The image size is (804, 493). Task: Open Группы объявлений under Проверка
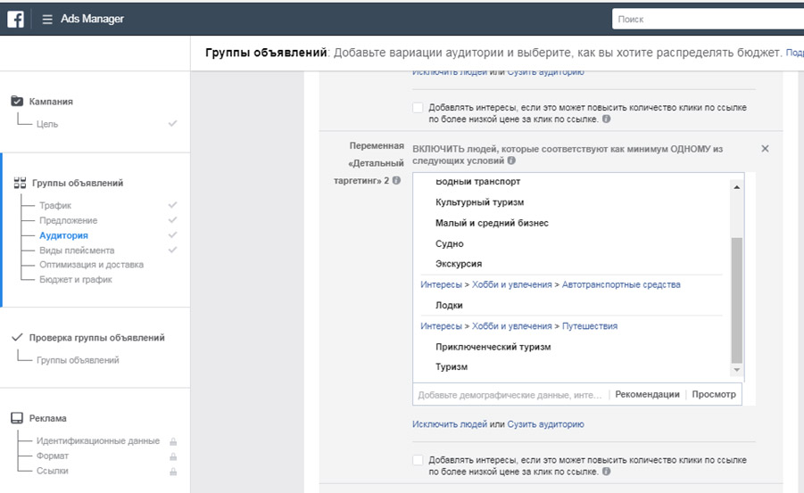(x=78, y=360)
